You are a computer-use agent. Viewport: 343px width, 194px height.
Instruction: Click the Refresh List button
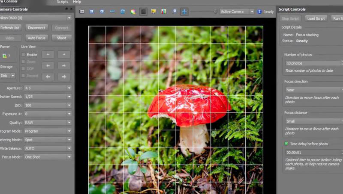coord(10,28)
